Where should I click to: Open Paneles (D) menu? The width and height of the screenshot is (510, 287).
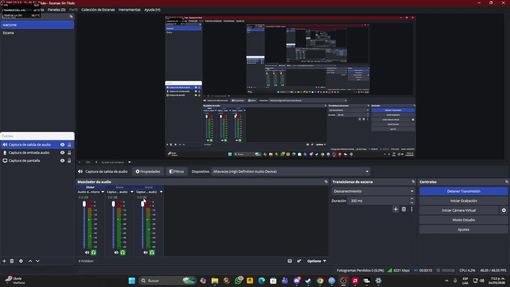[x=57, y=10]
